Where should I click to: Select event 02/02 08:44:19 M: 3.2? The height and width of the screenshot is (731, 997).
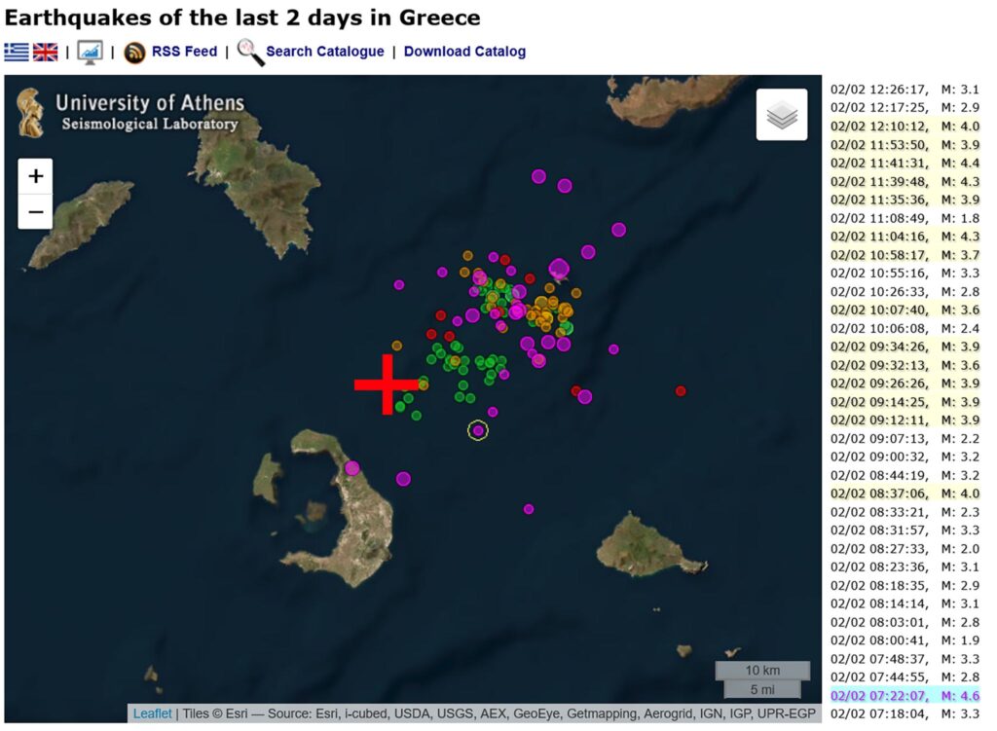[905, 475]
